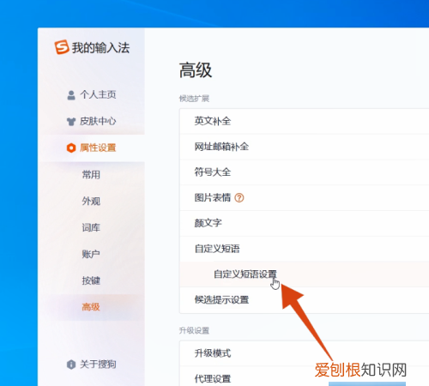Click the 候选扩展 section label
This screenshot has height=386, width=429.
[194, 99]
